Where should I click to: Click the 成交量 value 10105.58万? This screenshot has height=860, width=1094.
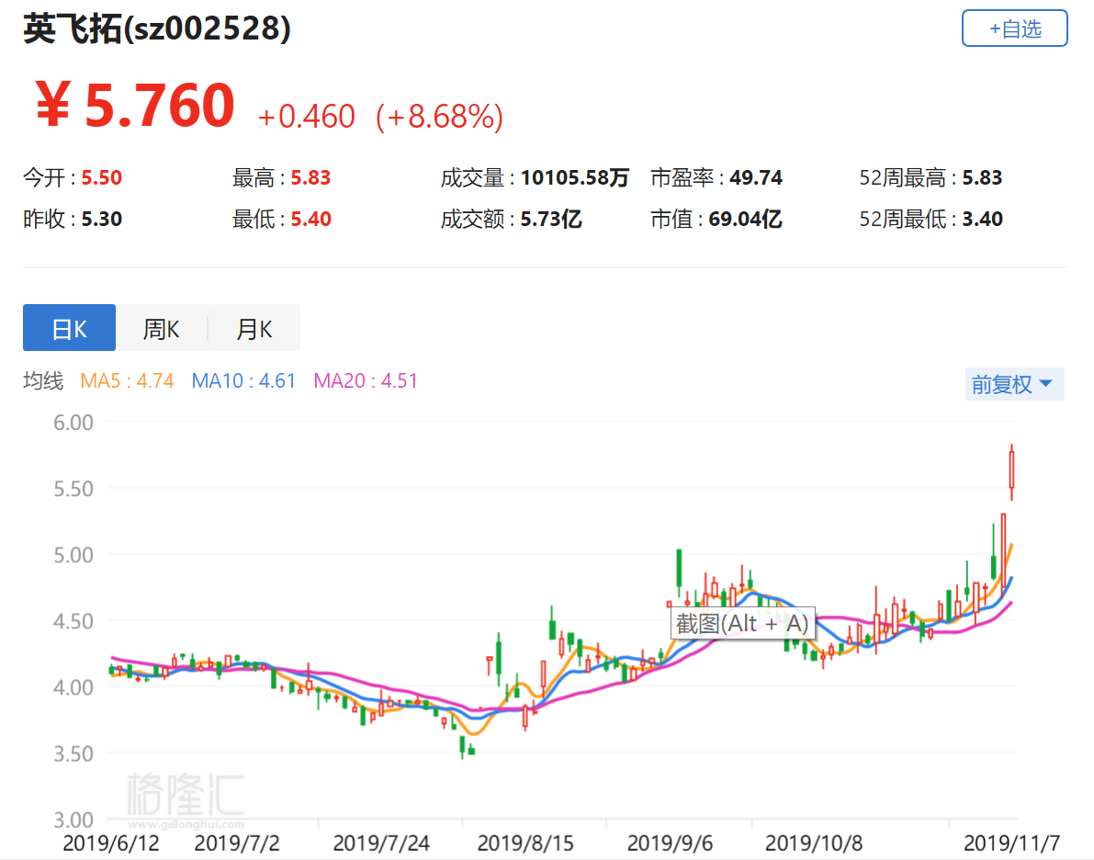click(575, 178)
